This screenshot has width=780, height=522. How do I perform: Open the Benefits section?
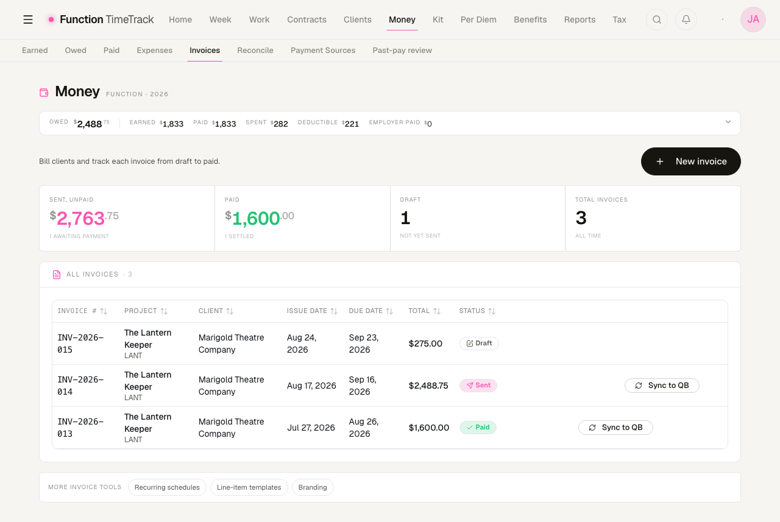(530, 19)
